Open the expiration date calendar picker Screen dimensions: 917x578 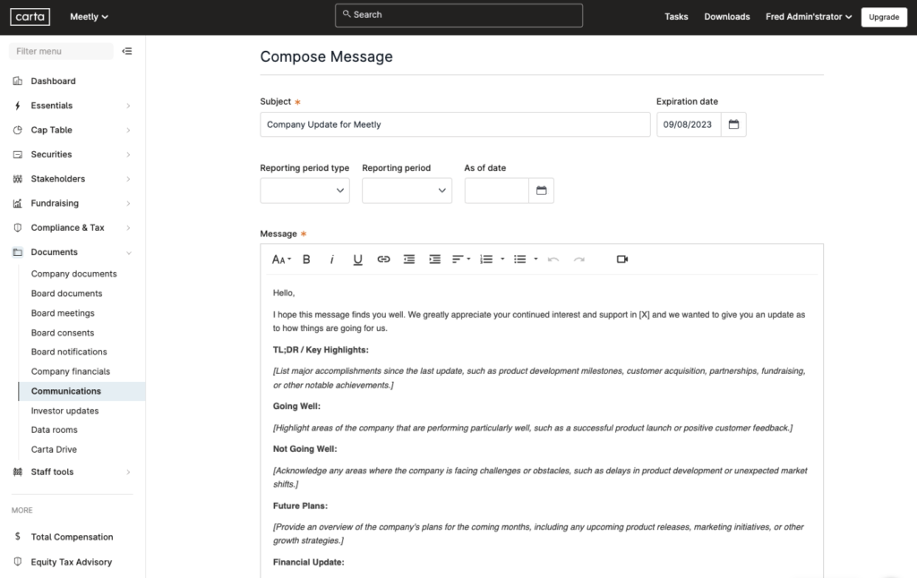pyautogui.click(x=733, y=124)
